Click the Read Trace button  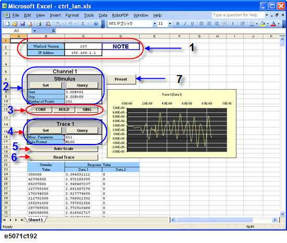coord(64,157)
